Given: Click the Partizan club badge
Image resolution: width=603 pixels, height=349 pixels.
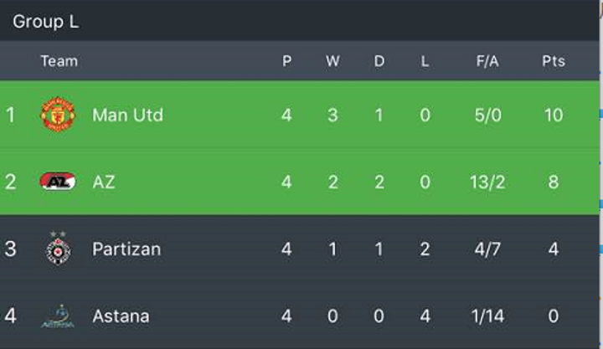Looking at the screenshot, I should pos(59,249).
